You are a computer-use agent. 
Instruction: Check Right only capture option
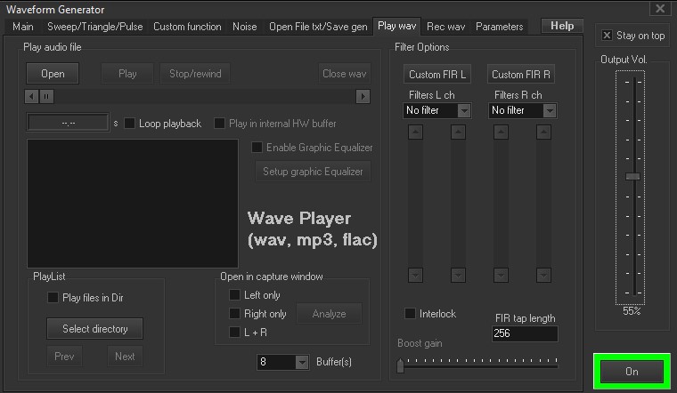234,314
